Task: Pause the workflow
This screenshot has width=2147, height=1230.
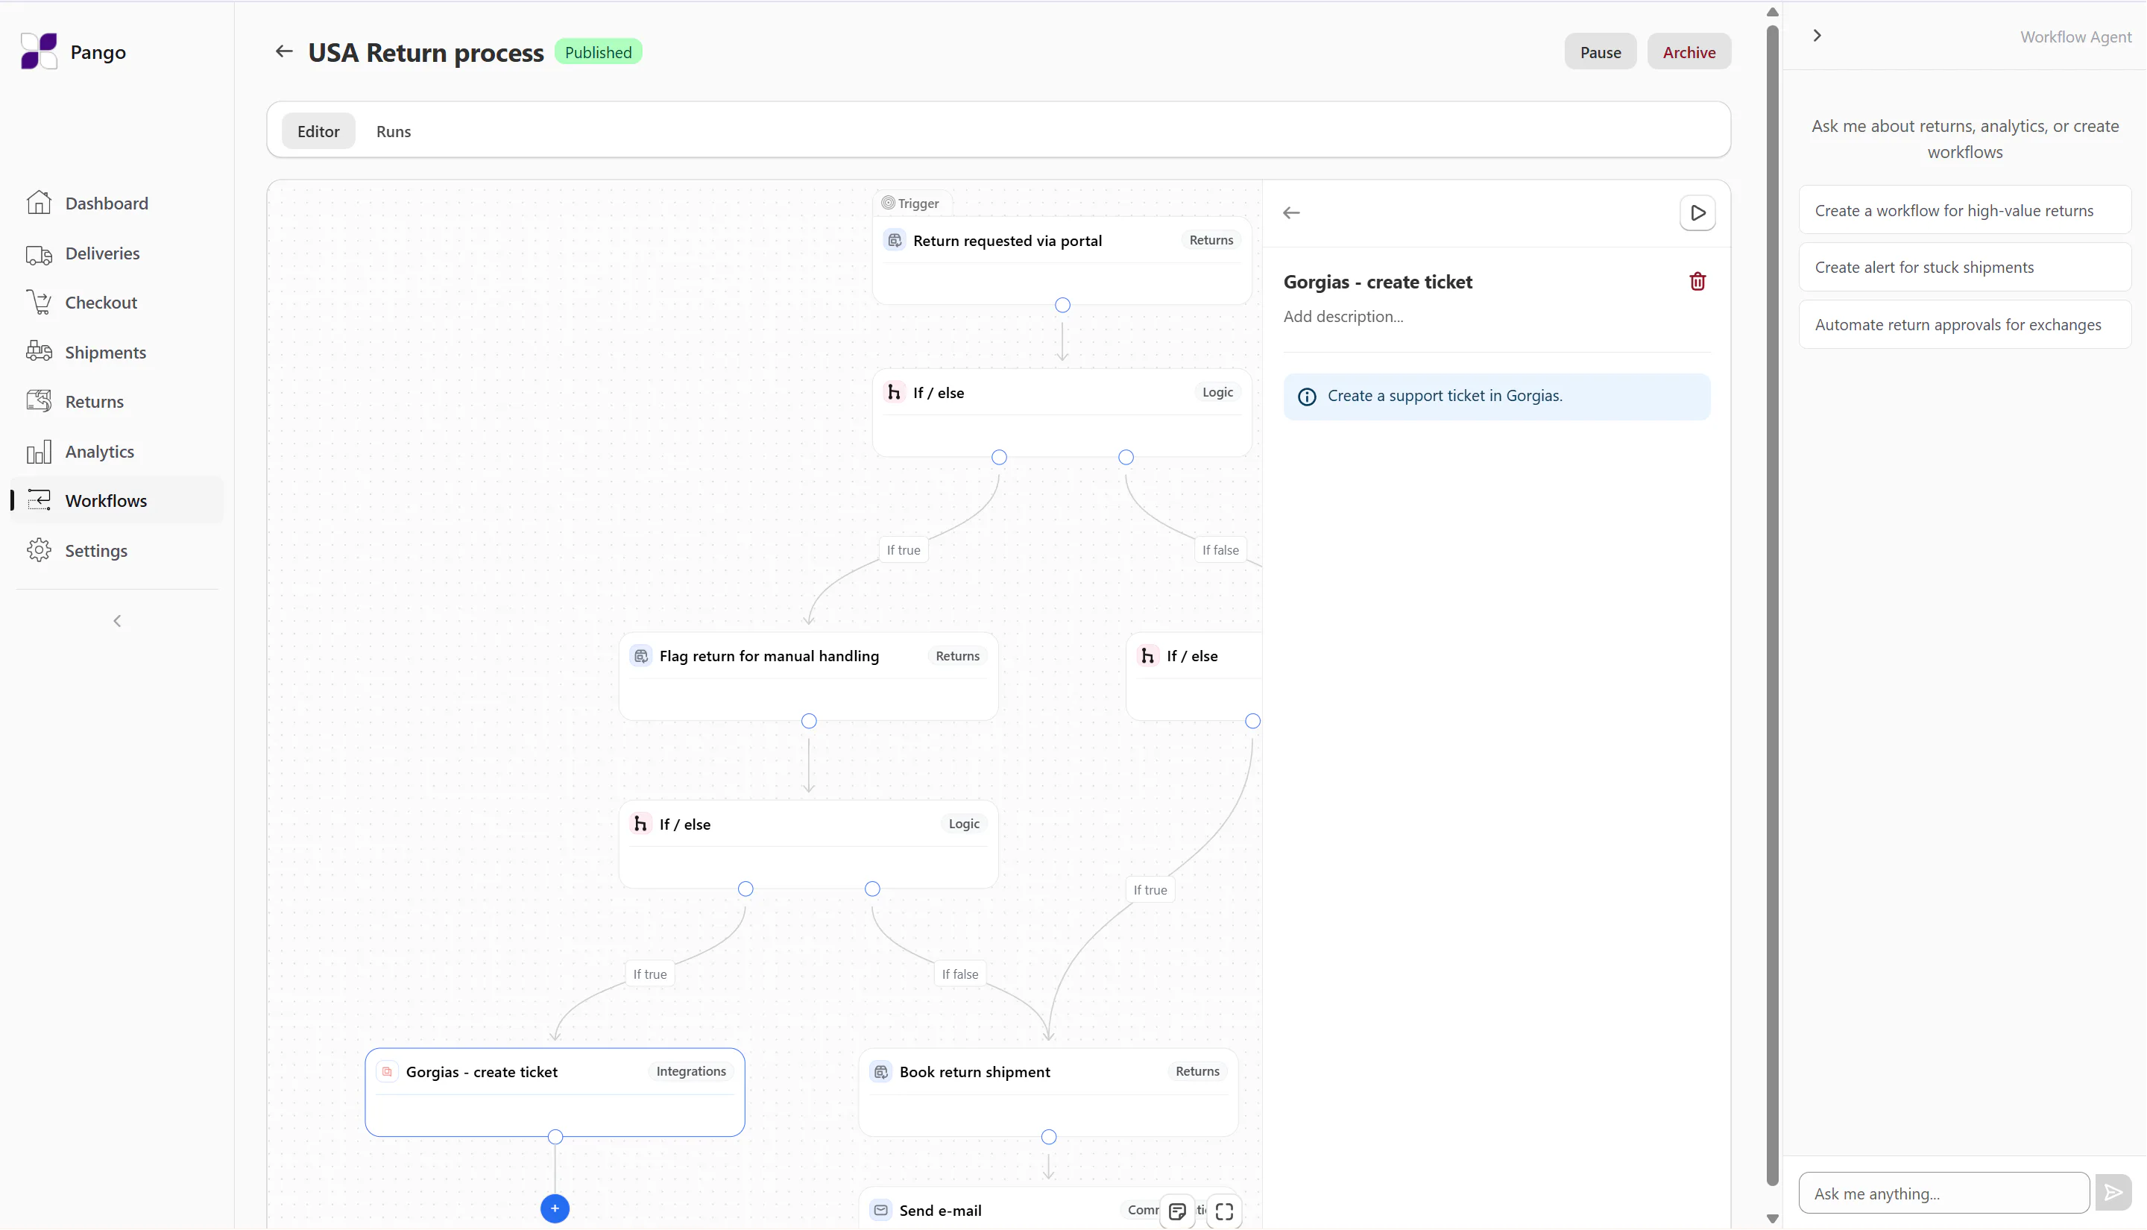Action: pos(1600,51)
